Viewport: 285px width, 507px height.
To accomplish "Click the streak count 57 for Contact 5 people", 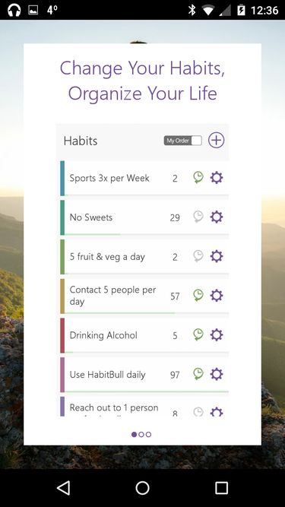I will click(x=175, y=296).
